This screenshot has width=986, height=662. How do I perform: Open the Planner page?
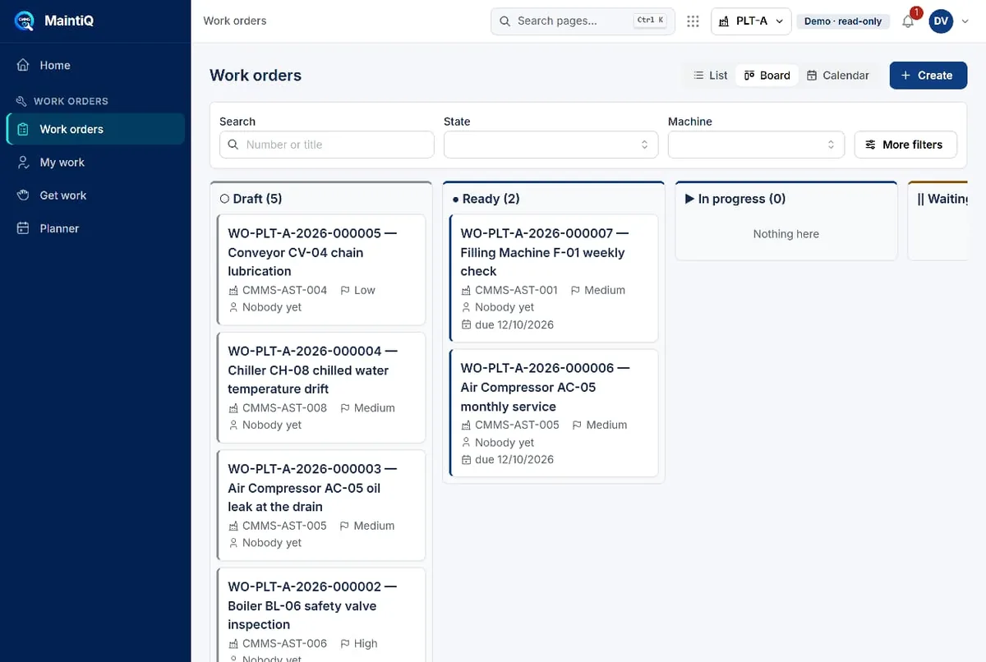coord(95,228)
